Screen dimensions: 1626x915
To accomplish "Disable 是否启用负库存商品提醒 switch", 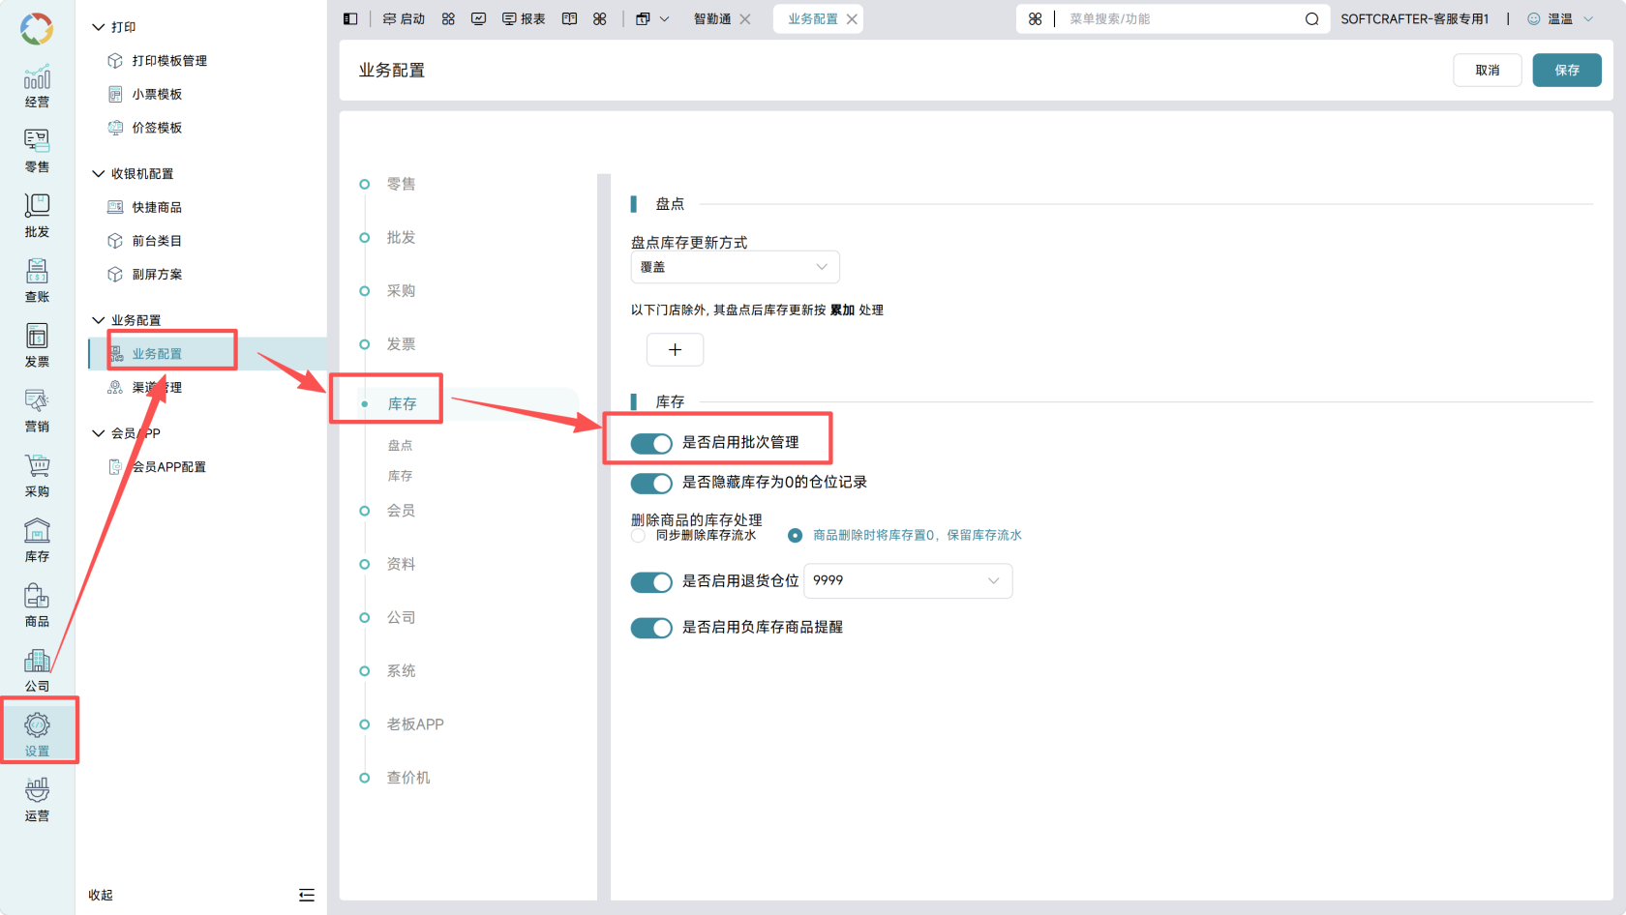I will click(651, 628).
